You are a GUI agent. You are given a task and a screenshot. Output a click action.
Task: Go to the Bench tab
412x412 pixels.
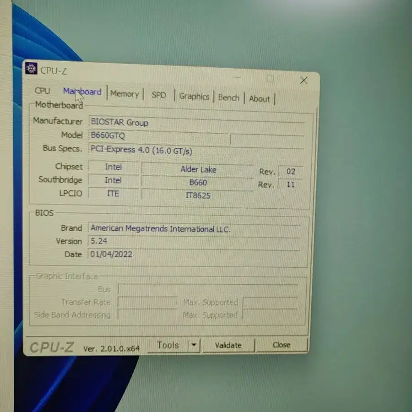(228, 98)
